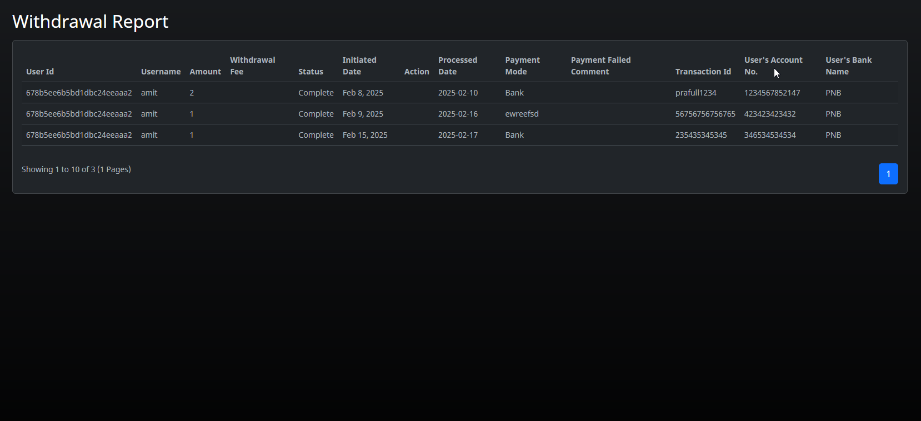Click page 1 pagination button

888,174
